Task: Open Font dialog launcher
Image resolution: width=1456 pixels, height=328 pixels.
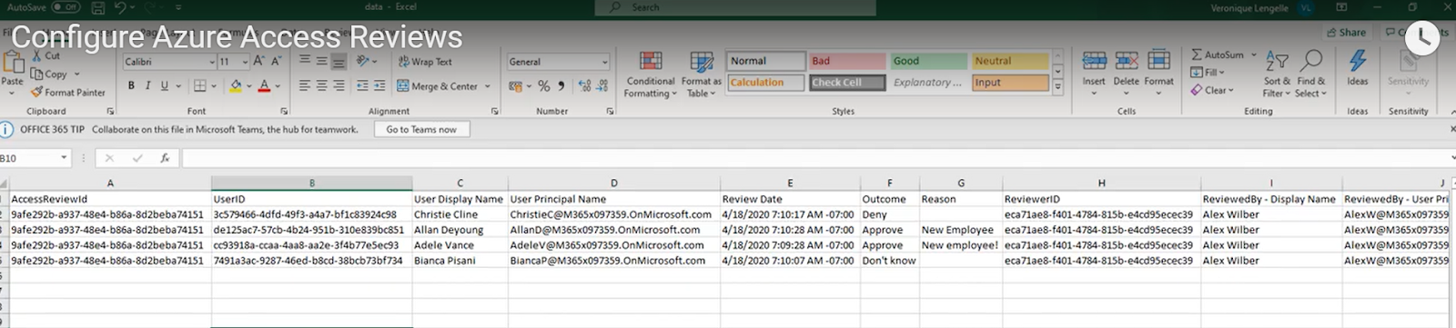Action: tap(284, 111)
